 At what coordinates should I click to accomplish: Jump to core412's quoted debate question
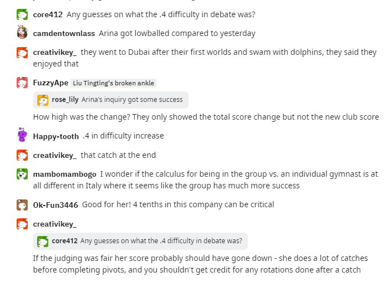(x=161, y=241)
